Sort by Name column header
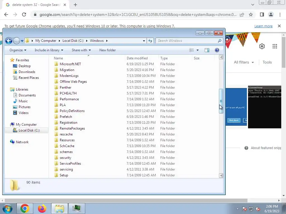The image size is (286, 214). 58,58
